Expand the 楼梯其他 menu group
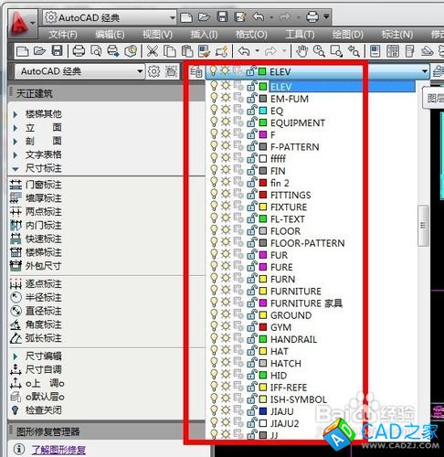The image size is (444, 457). pyautogui.click(x=16, y=114)
